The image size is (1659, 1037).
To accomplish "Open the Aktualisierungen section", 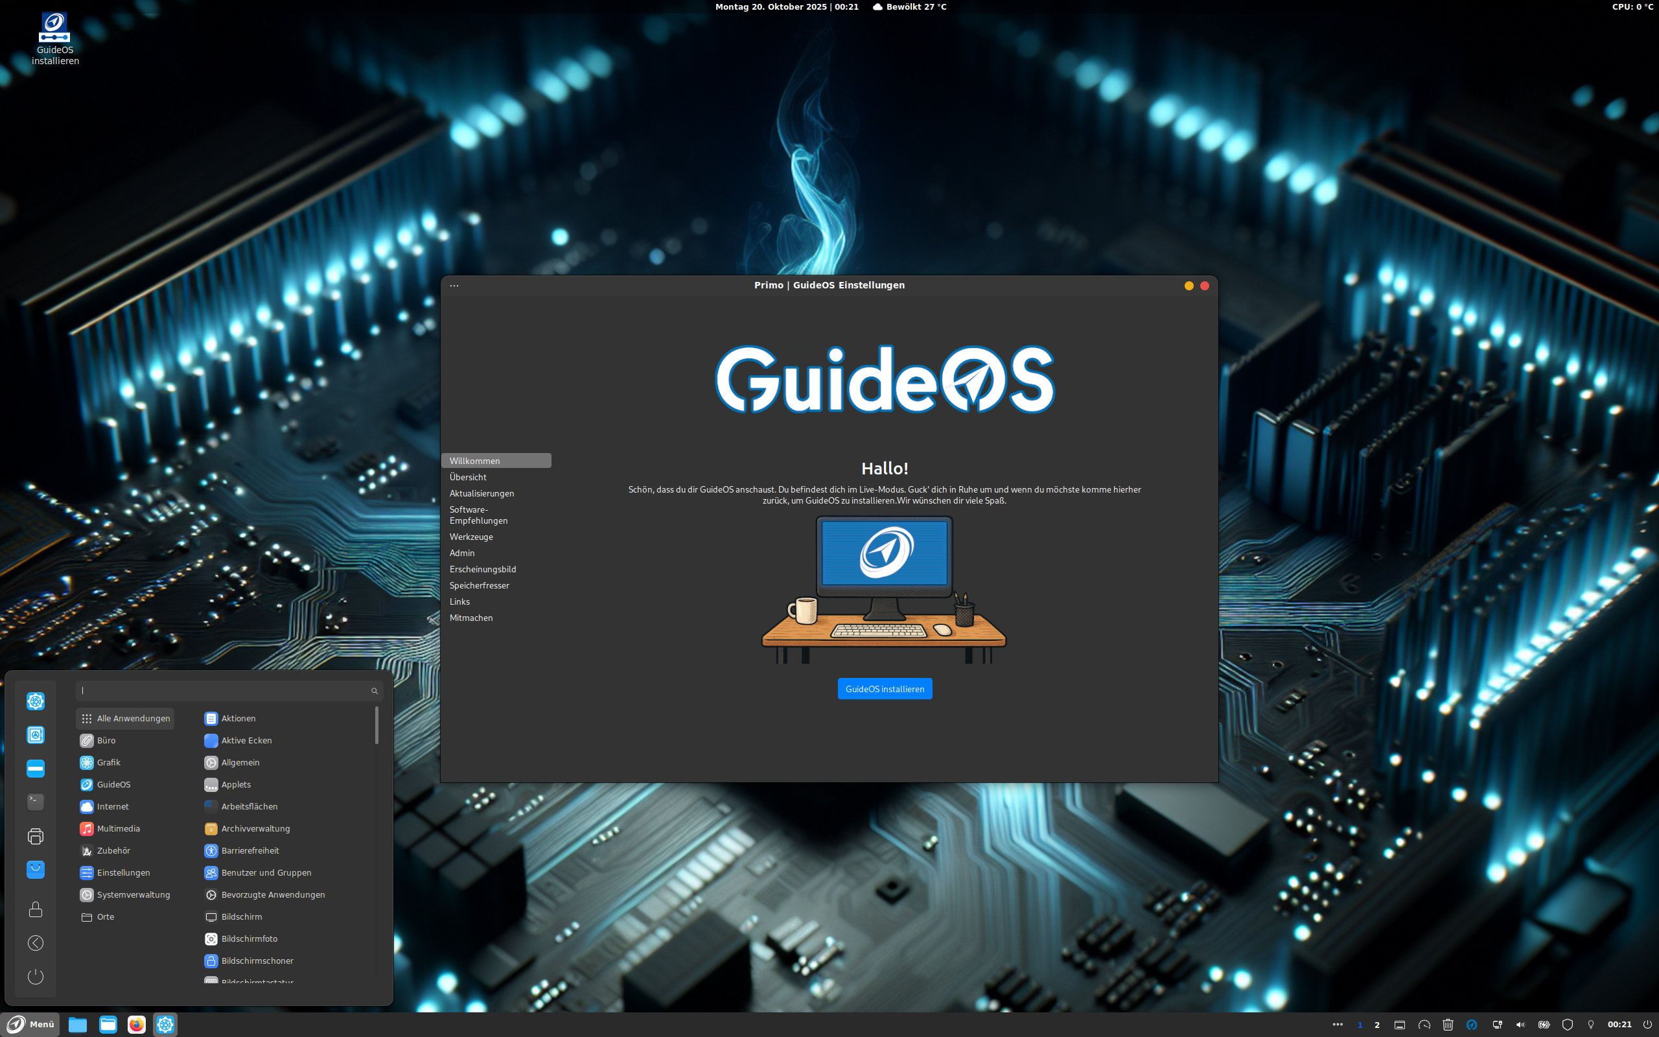I will [496, 493].
